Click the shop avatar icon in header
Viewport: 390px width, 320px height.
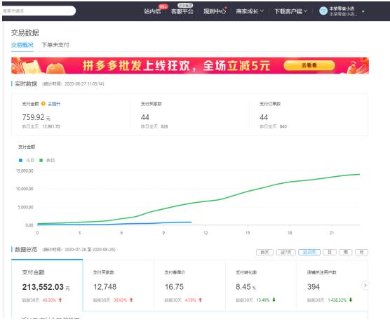(323, 11)
